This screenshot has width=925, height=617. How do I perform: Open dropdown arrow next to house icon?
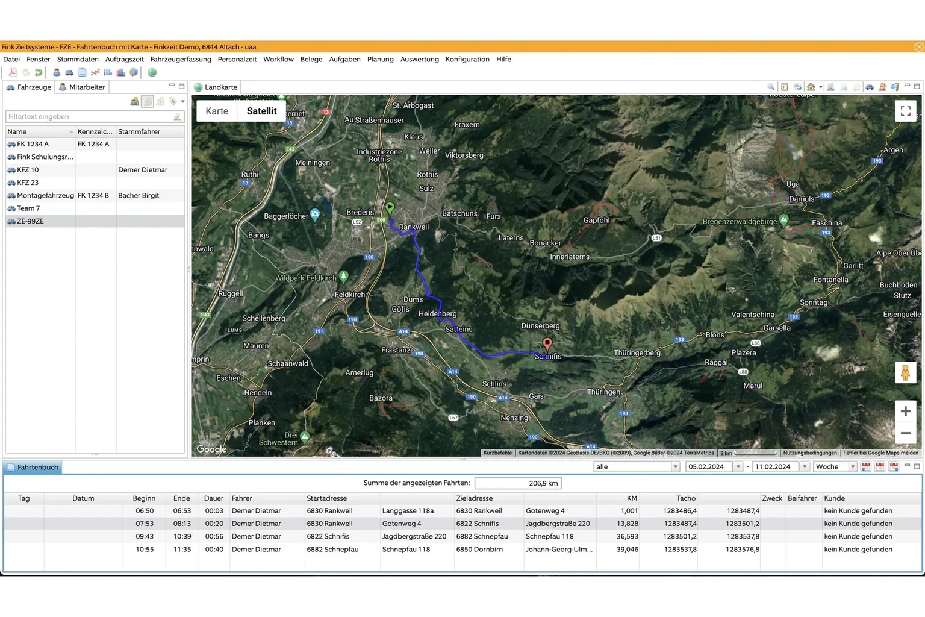(x=820, y=87)
